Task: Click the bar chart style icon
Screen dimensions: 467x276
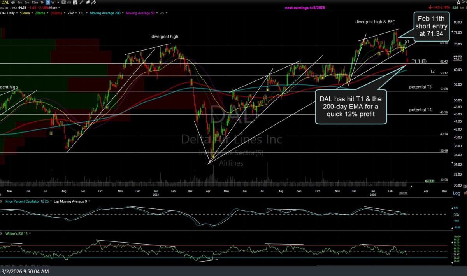Action: [x=69, y=2]
